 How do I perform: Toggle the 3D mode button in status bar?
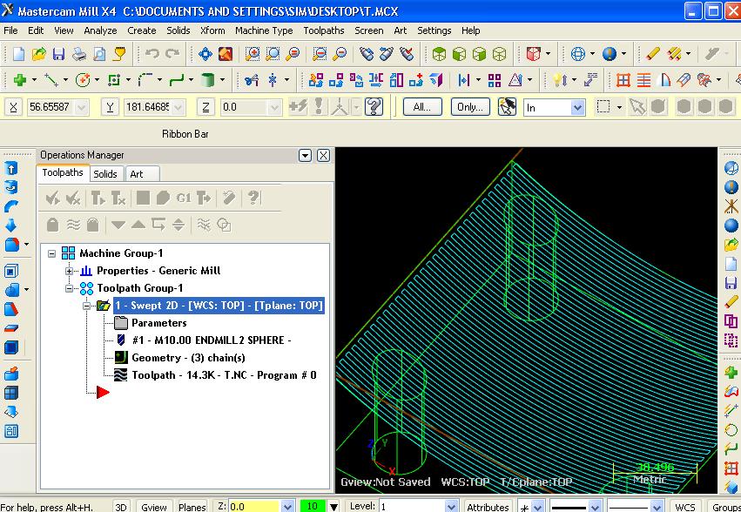[121, 506]
